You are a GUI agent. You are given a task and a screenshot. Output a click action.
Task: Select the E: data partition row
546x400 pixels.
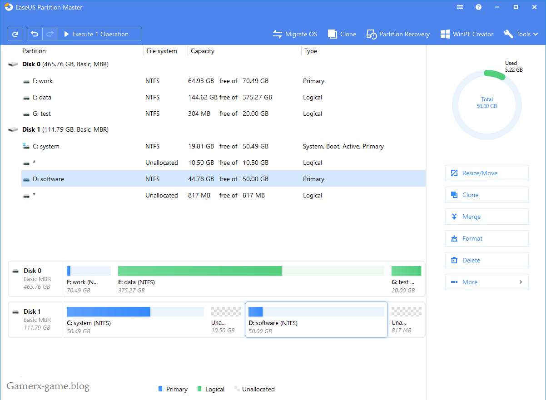click(x=223, y=97)
